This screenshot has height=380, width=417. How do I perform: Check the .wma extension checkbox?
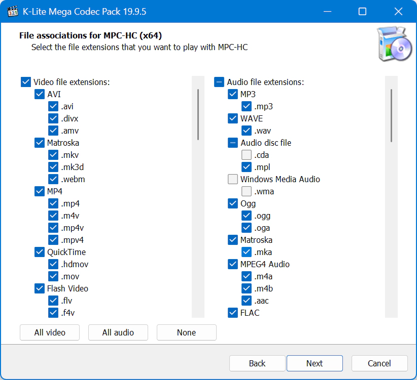[x=247, y=191]
